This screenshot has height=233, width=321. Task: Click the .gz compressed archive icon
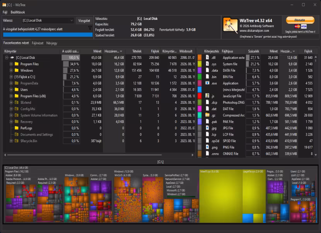(207, 115)
